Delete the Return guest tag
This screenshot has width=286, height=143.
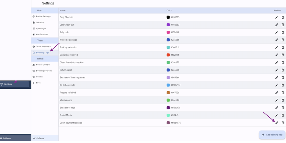pyautogui.click(x=283, y=70)
